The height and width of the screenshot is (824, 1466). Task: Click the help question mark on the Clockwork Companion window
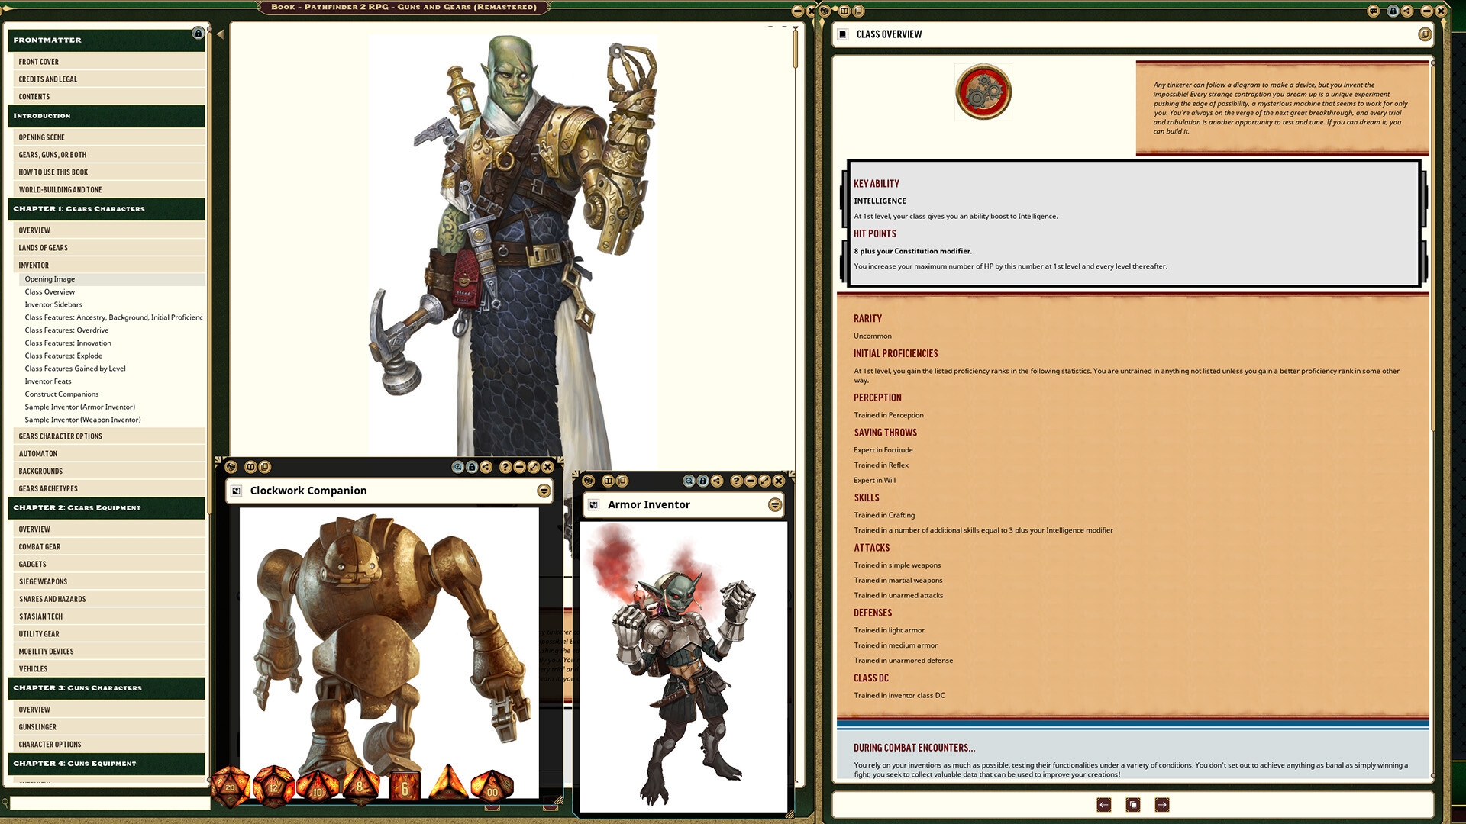point(505,467)
